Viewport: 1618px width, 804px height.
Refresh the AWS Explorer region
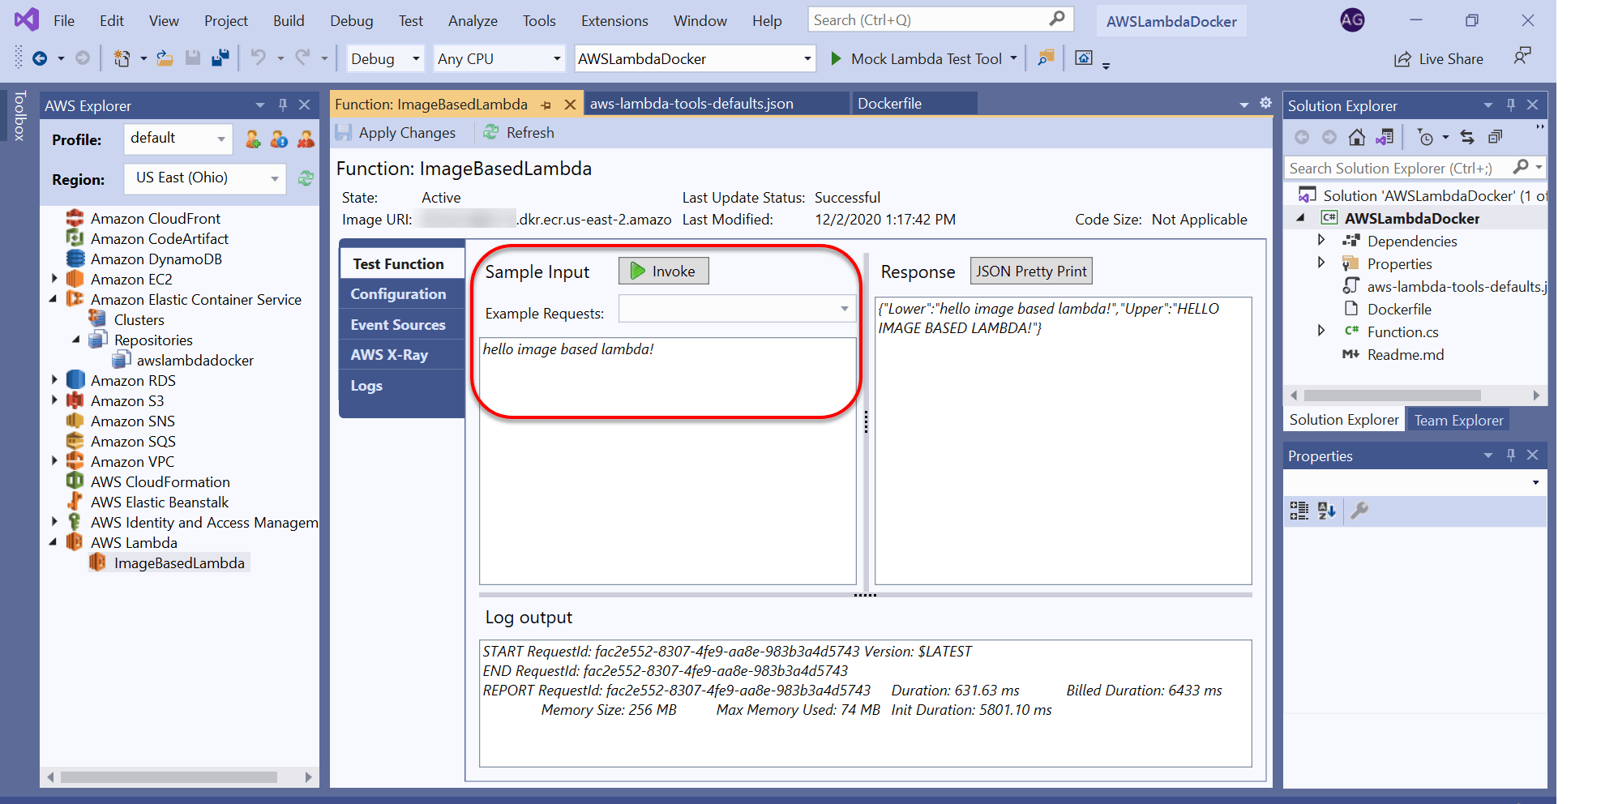[306, 178]
